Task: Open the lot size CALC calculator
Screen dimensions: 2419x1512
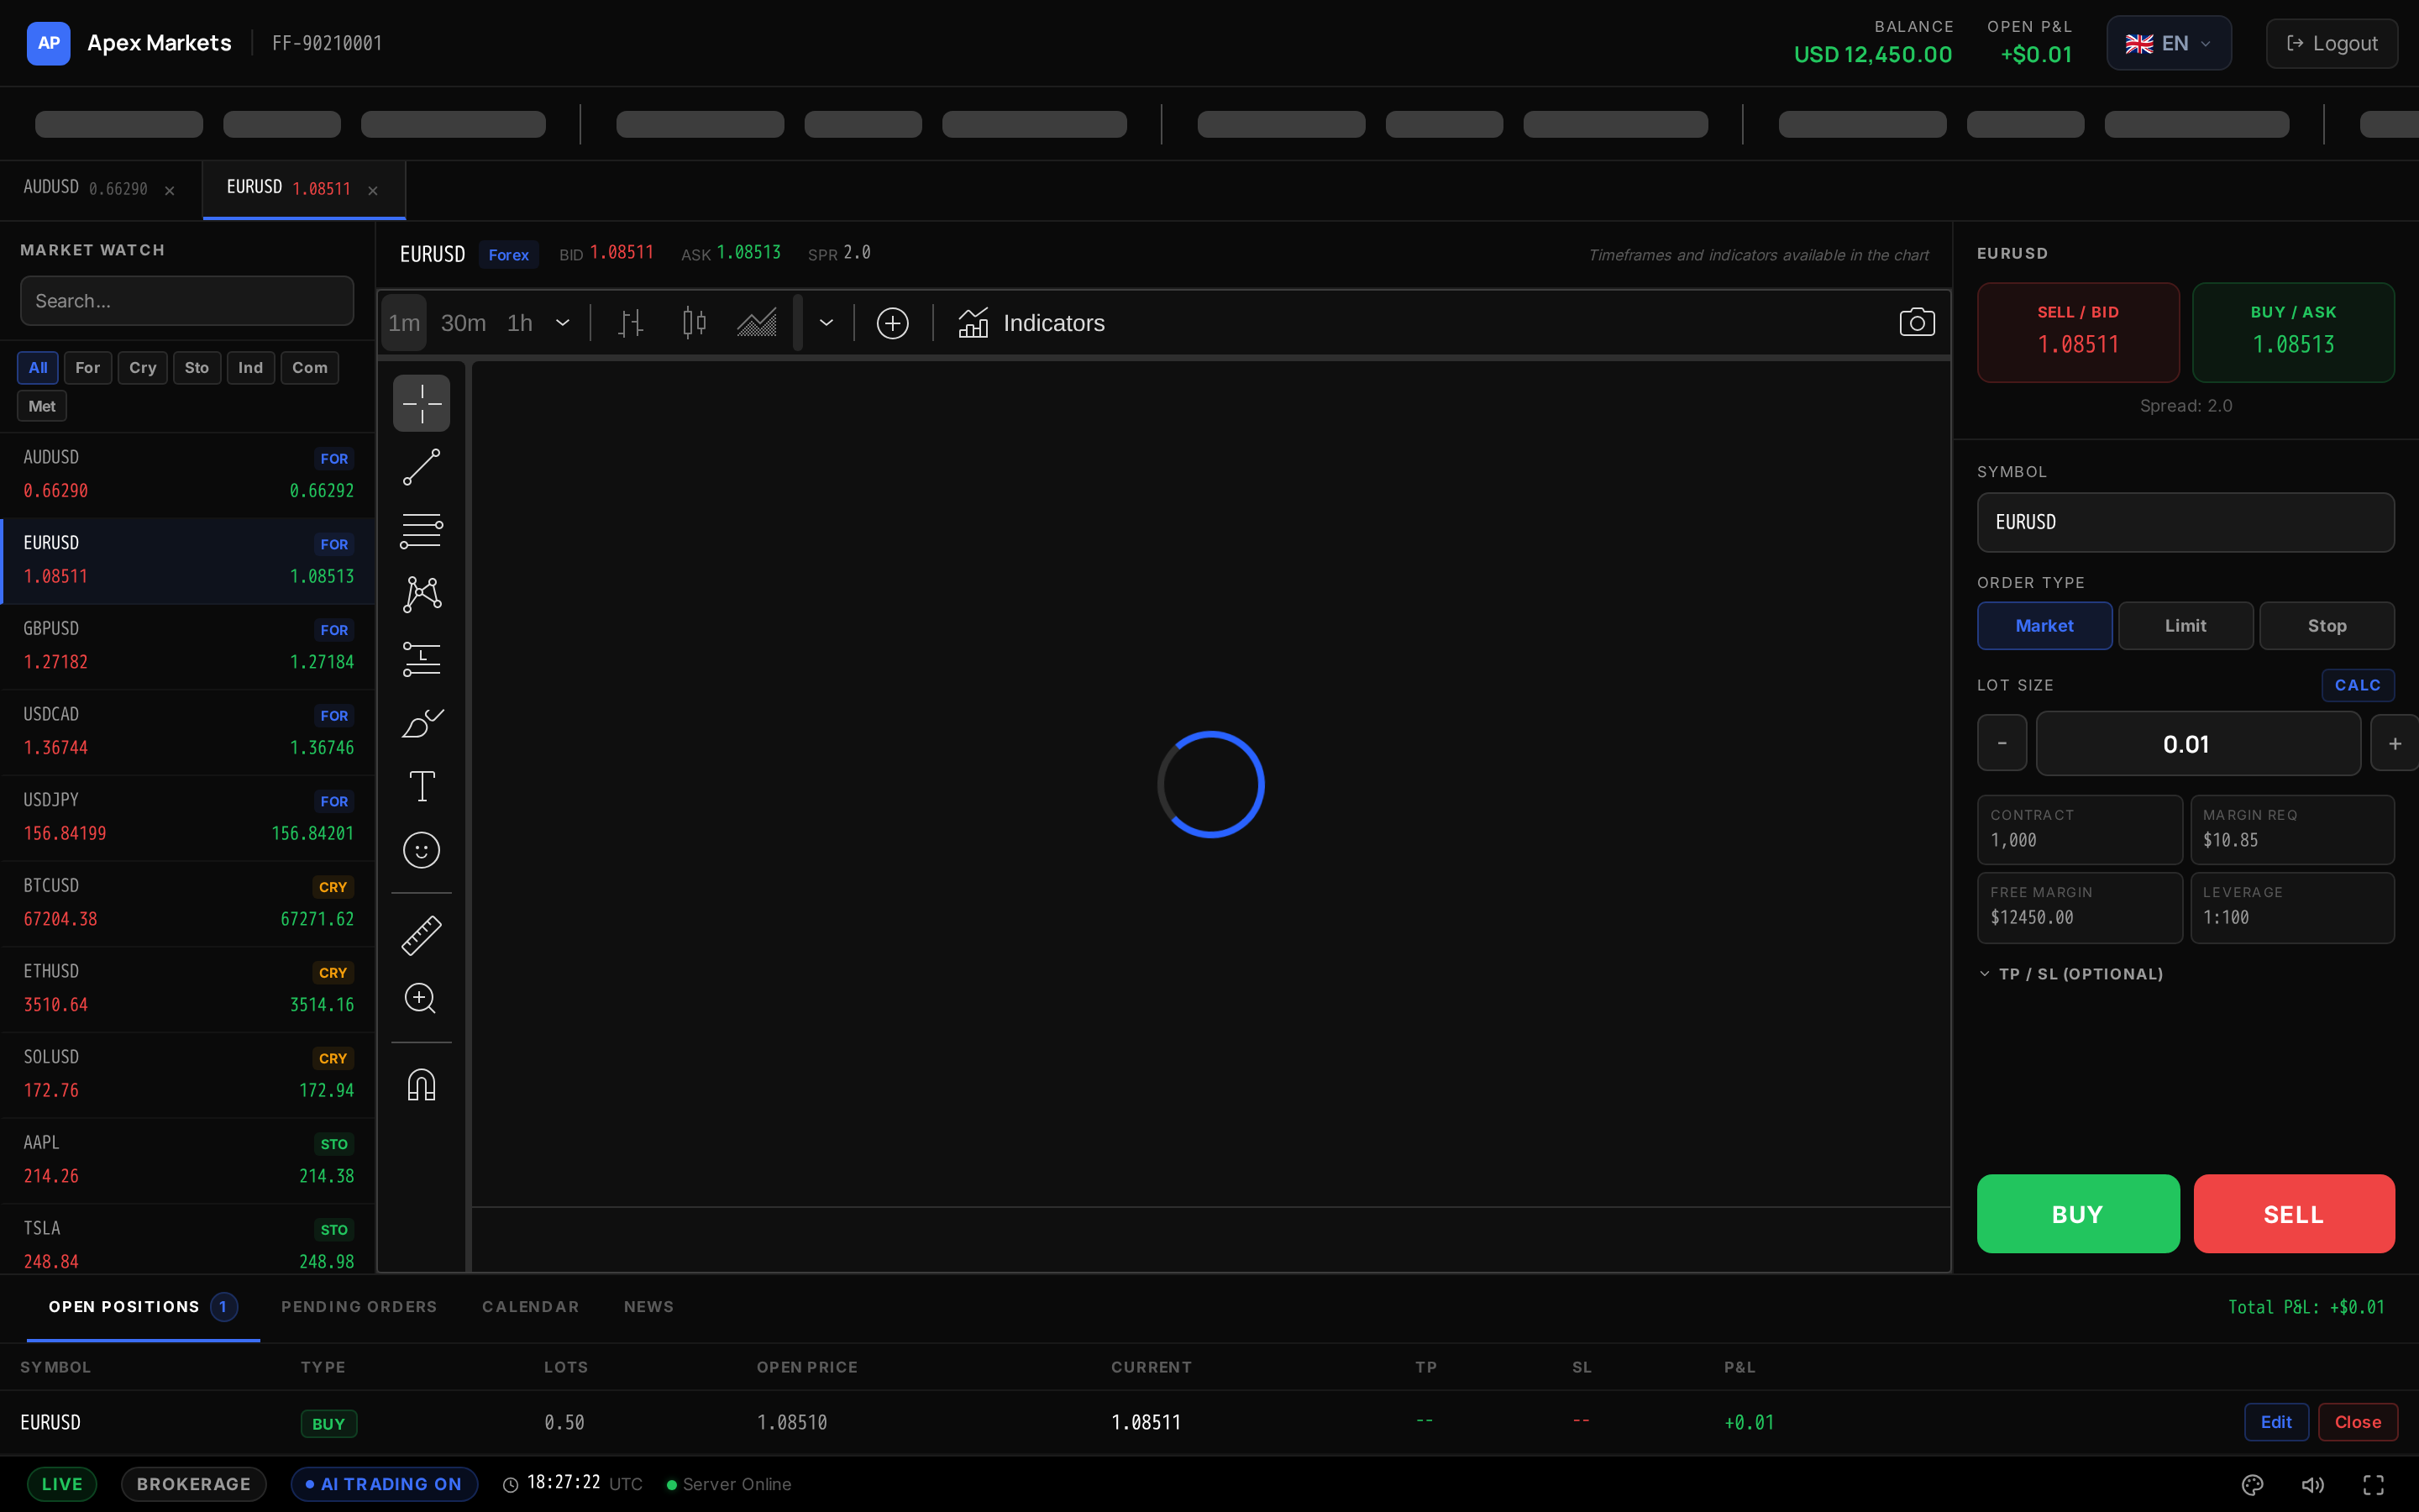Action: point(2357,685)
